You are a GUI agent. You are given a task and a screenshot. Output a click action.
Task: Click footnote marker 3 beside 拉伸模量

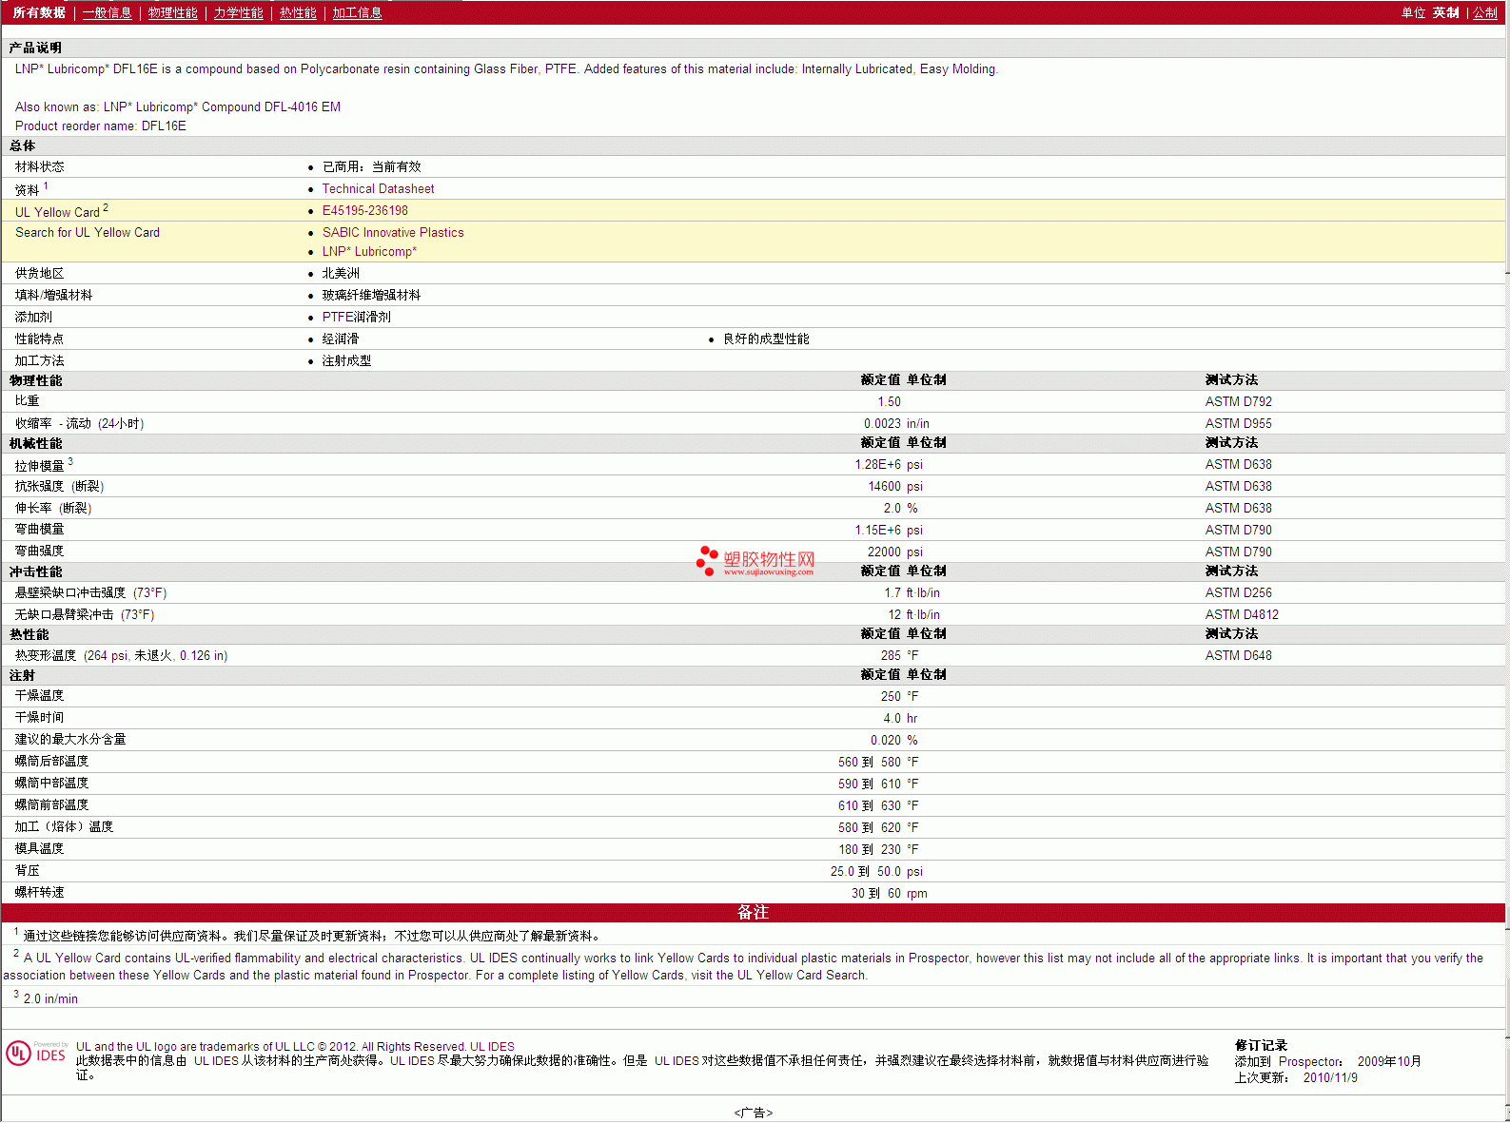click(x=70, y=462)
